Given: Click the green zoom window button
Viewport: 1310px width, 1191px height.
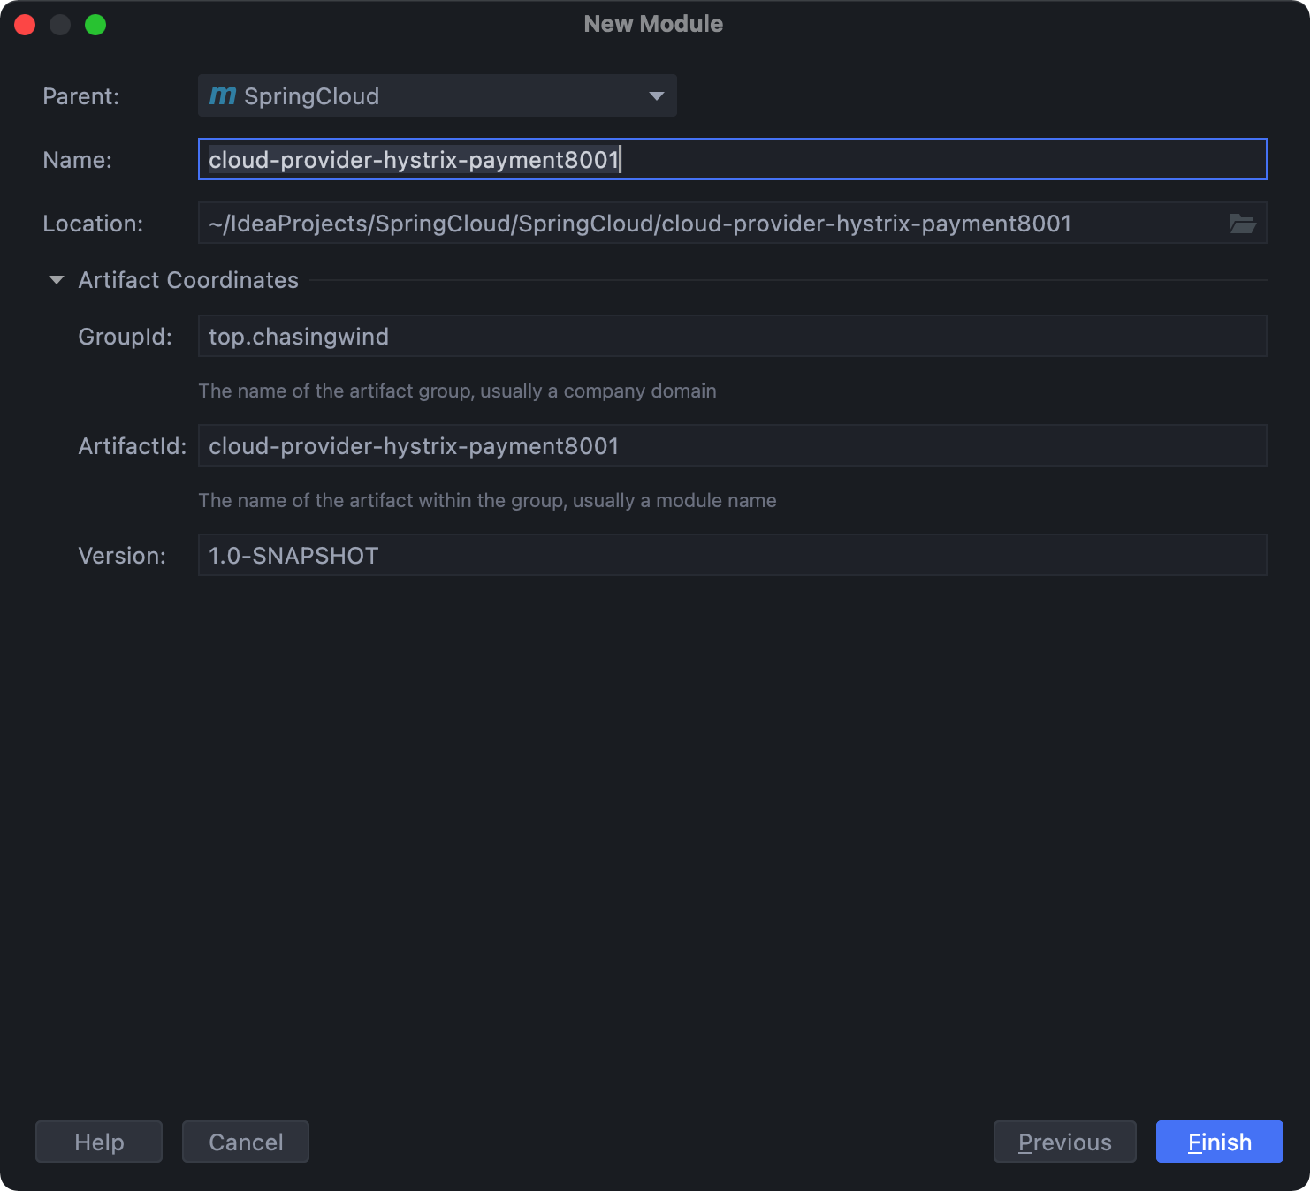Looking at the screenshot, I should pyautogui.click(x=95, y=25).
